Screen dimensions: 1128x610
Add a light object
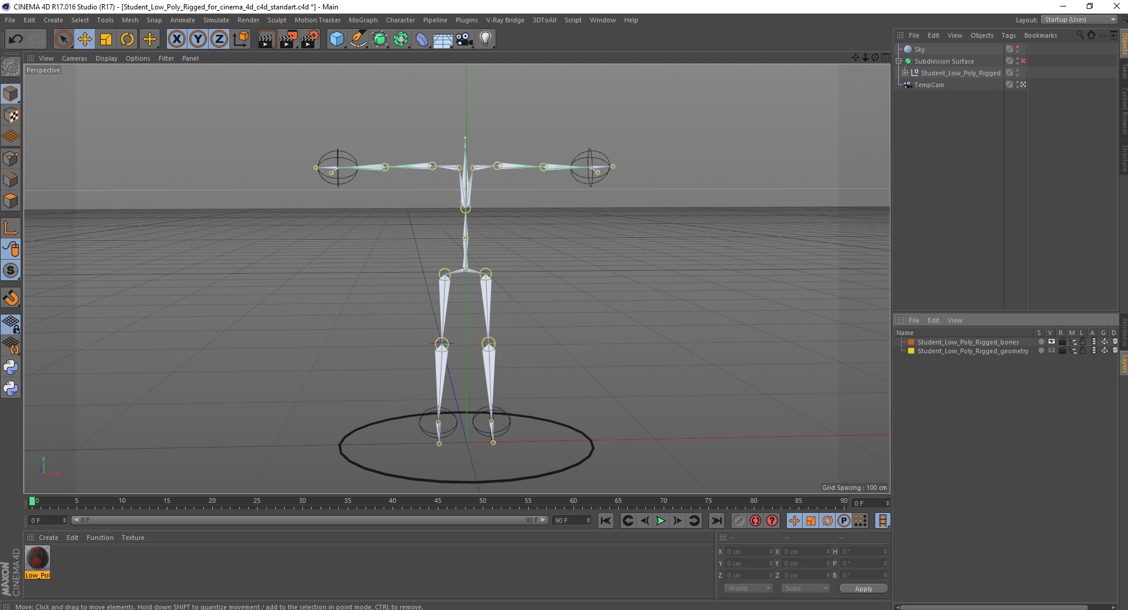486,39
